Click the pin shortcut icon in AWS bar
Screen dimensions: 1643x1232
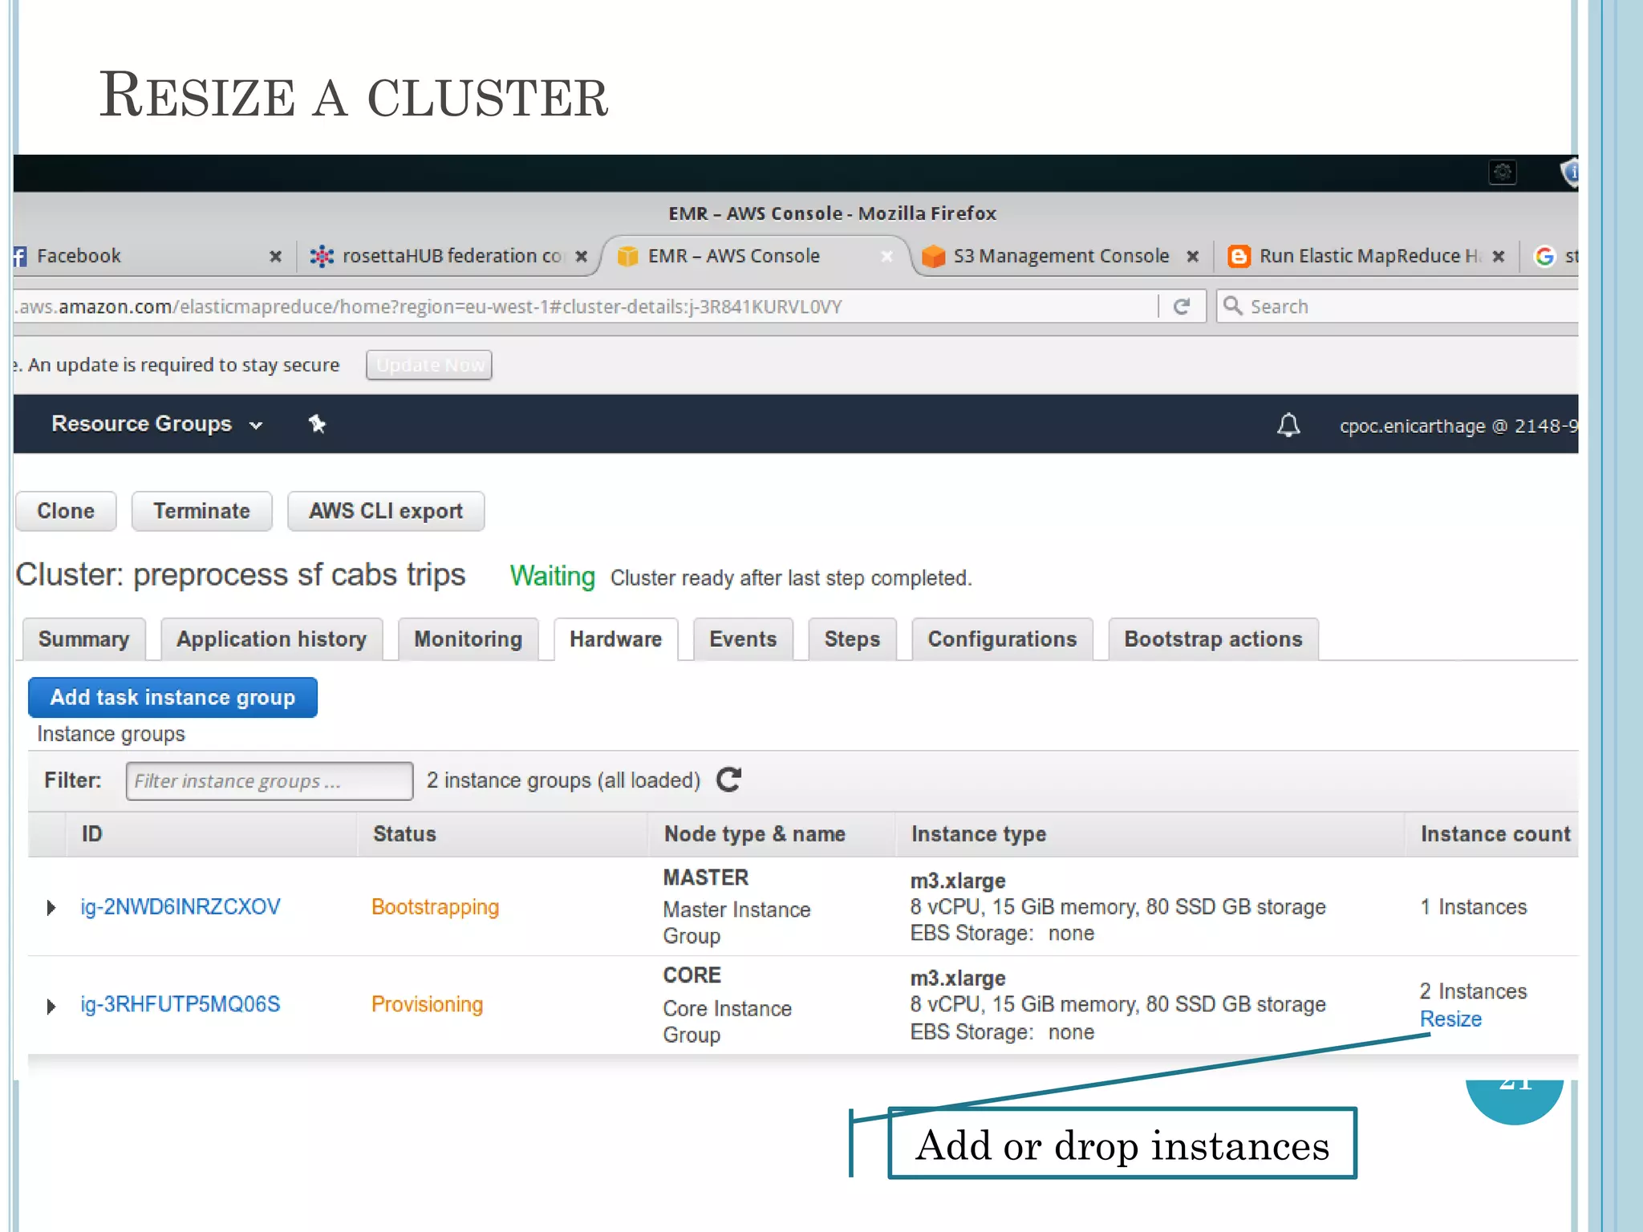pyautogui.click(x=317, y=423)
